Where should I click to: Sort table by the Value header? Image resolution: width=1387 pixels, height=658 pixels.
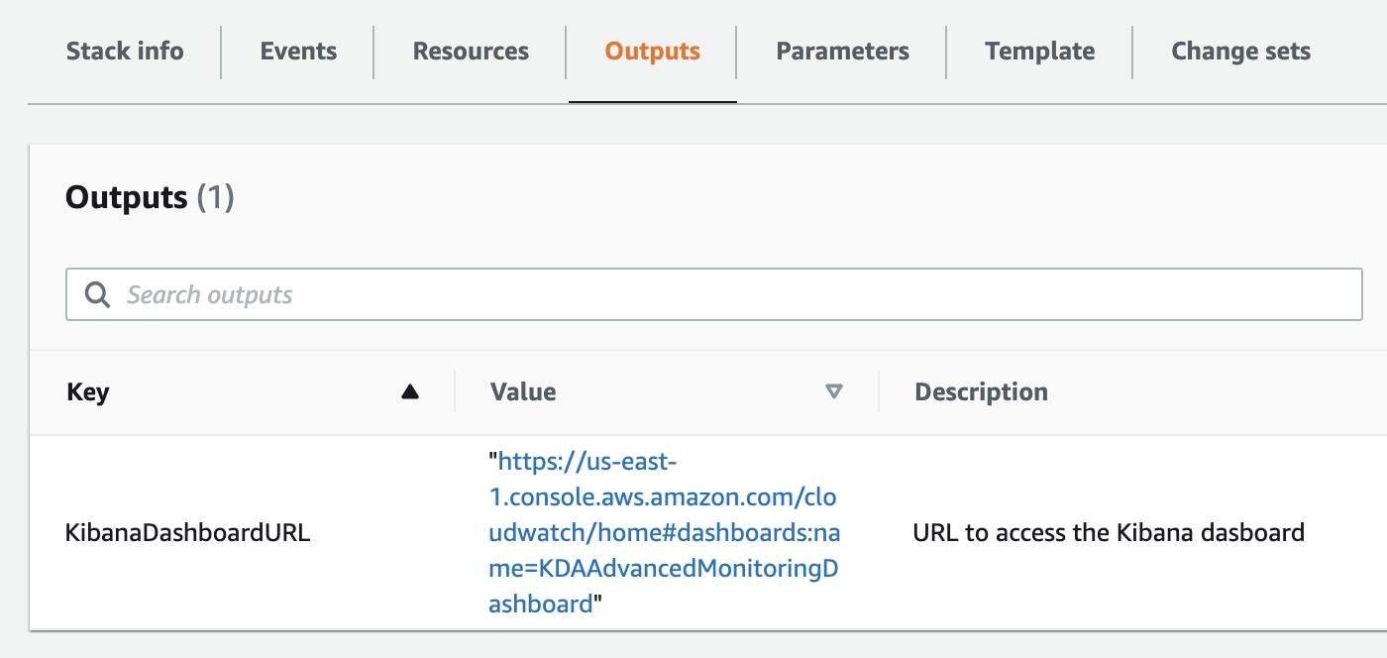click(x=523, y=392)
